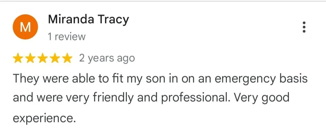Open Miranda Tracy's reviewer profile name
Screen dimensions: 326x135
point(88,20)
